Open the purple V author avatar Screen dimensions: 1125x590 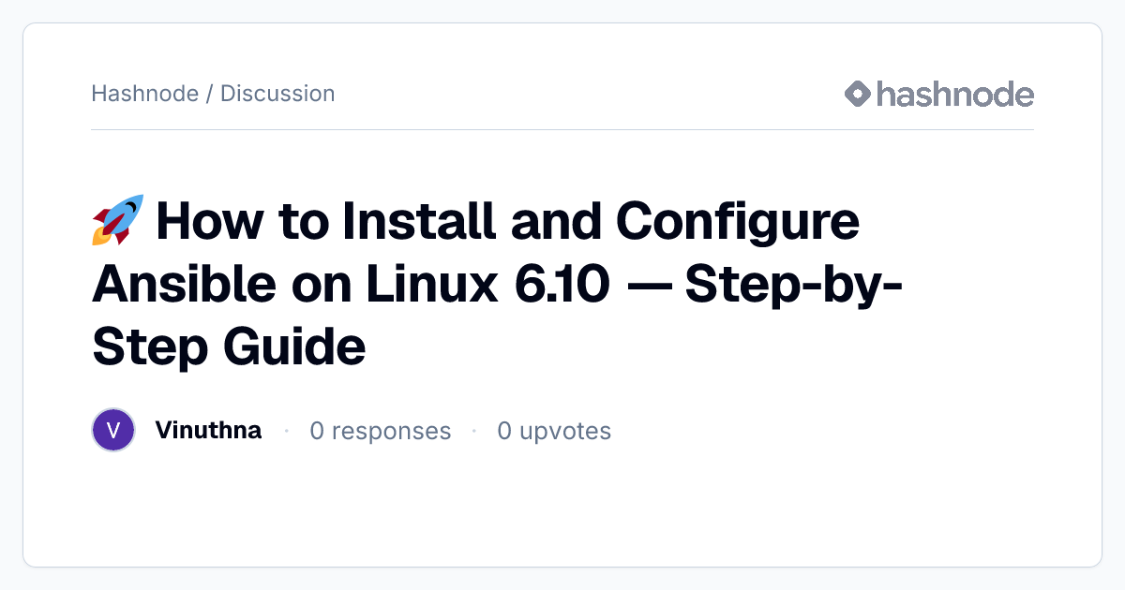[113, 431]
